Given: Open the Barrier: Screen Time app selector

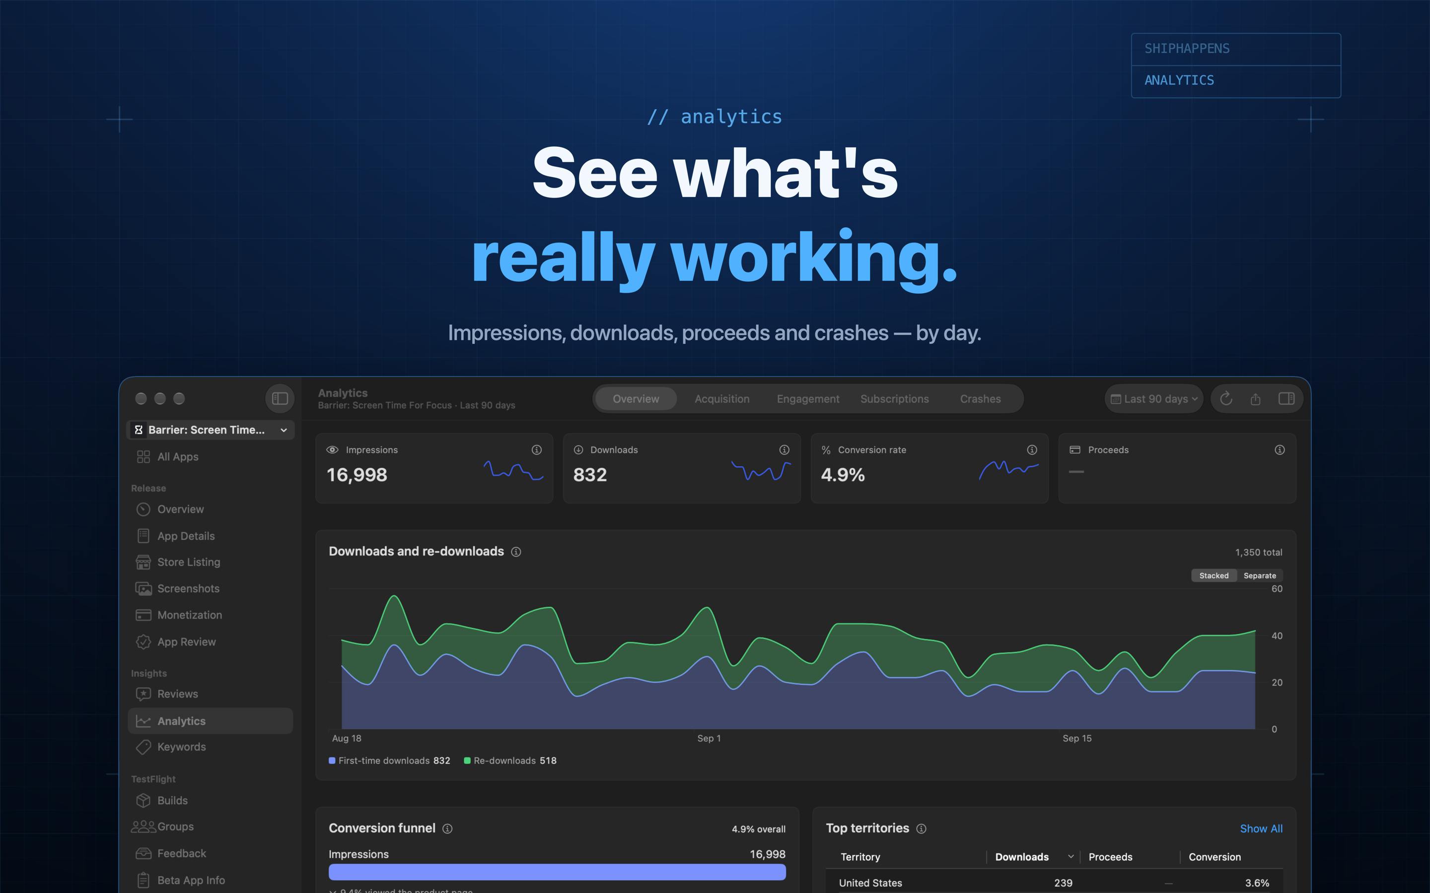Looking at the screenshot, I should [x=211, y=430].
